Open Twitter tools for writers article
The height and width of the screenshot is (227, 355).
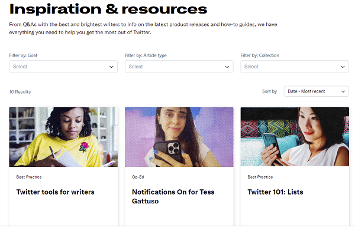[55, 192]
